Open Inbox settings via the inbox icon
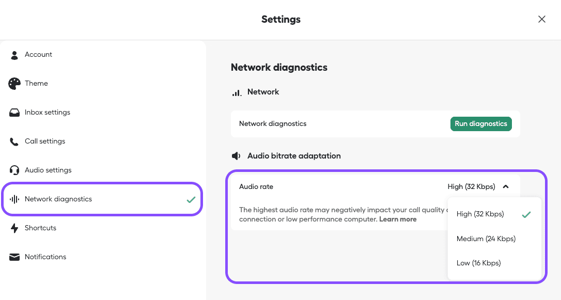561x300 pixels. pos(14,112)
